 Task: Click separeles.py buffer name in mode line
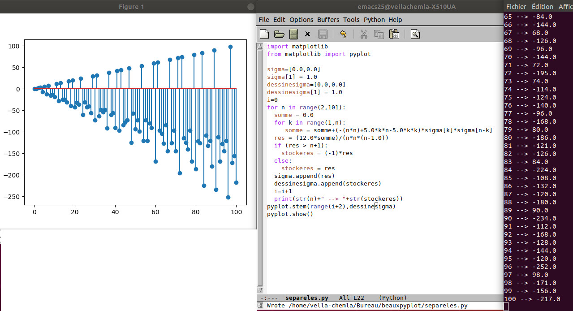click(x=306, y=298)
